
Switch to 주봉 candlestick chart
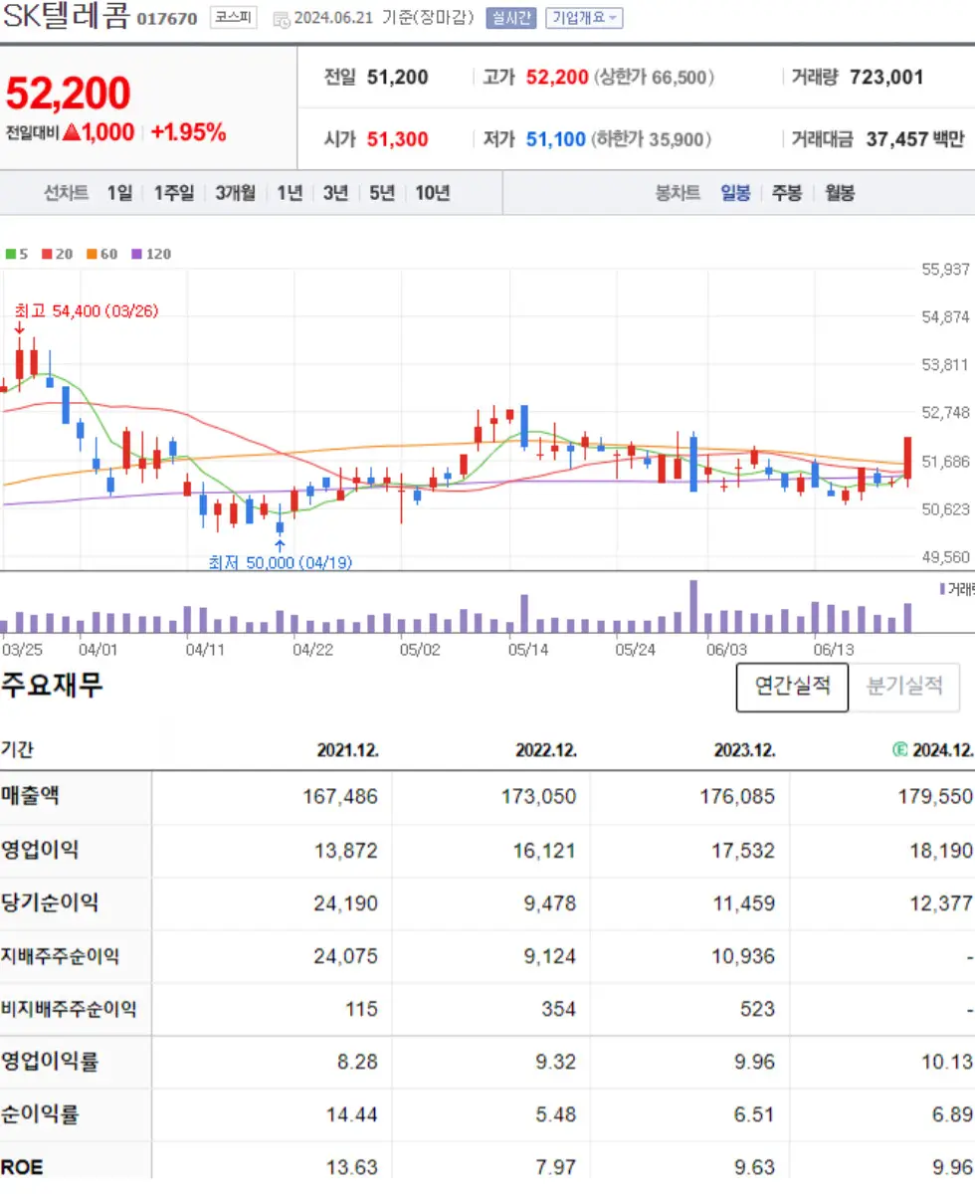point(787,193)
